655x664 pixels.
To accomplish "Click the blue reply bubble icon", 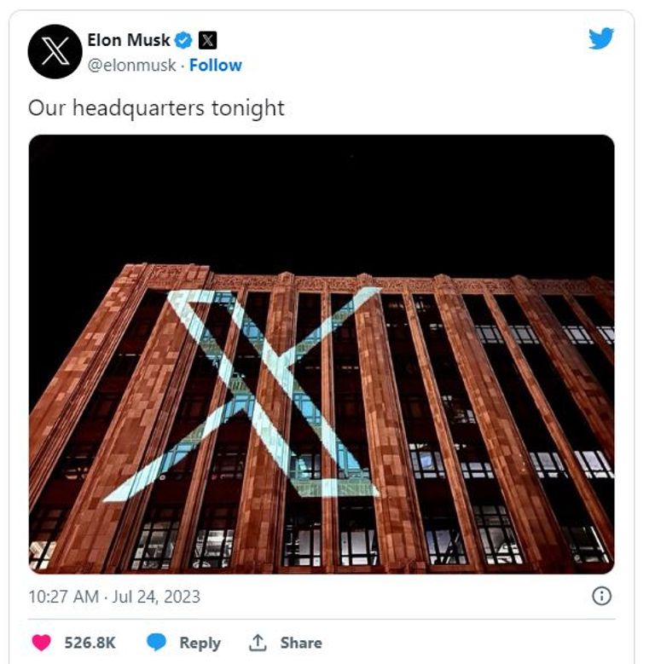I will coord(156,643).
